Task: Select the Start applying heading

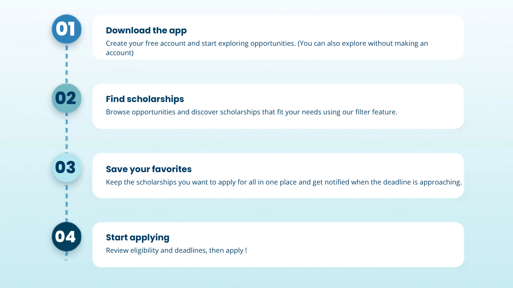Action: 137,237
